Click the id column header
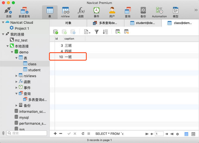The width and height of the screenshot is (199, 143). [x=59, y=39]
